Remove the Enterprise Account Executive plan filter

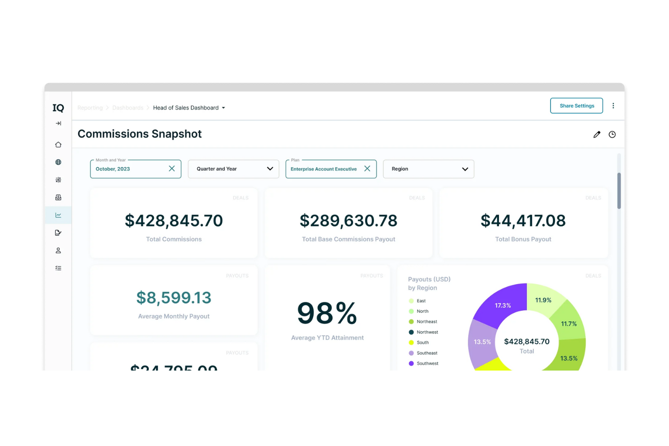(367, 169)
